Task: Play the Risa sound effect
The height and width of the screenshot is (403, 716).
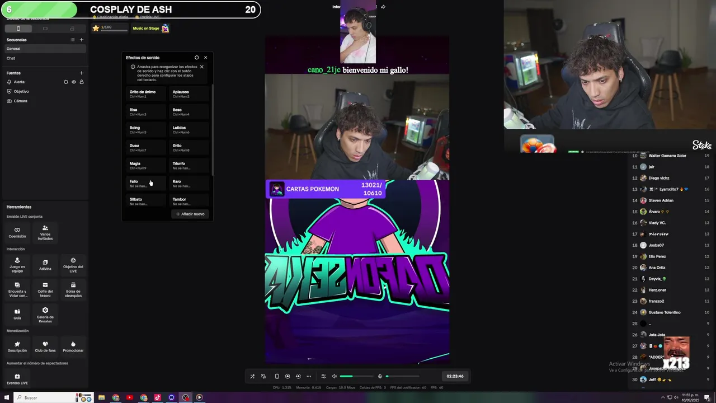Action: click(146, 111)
